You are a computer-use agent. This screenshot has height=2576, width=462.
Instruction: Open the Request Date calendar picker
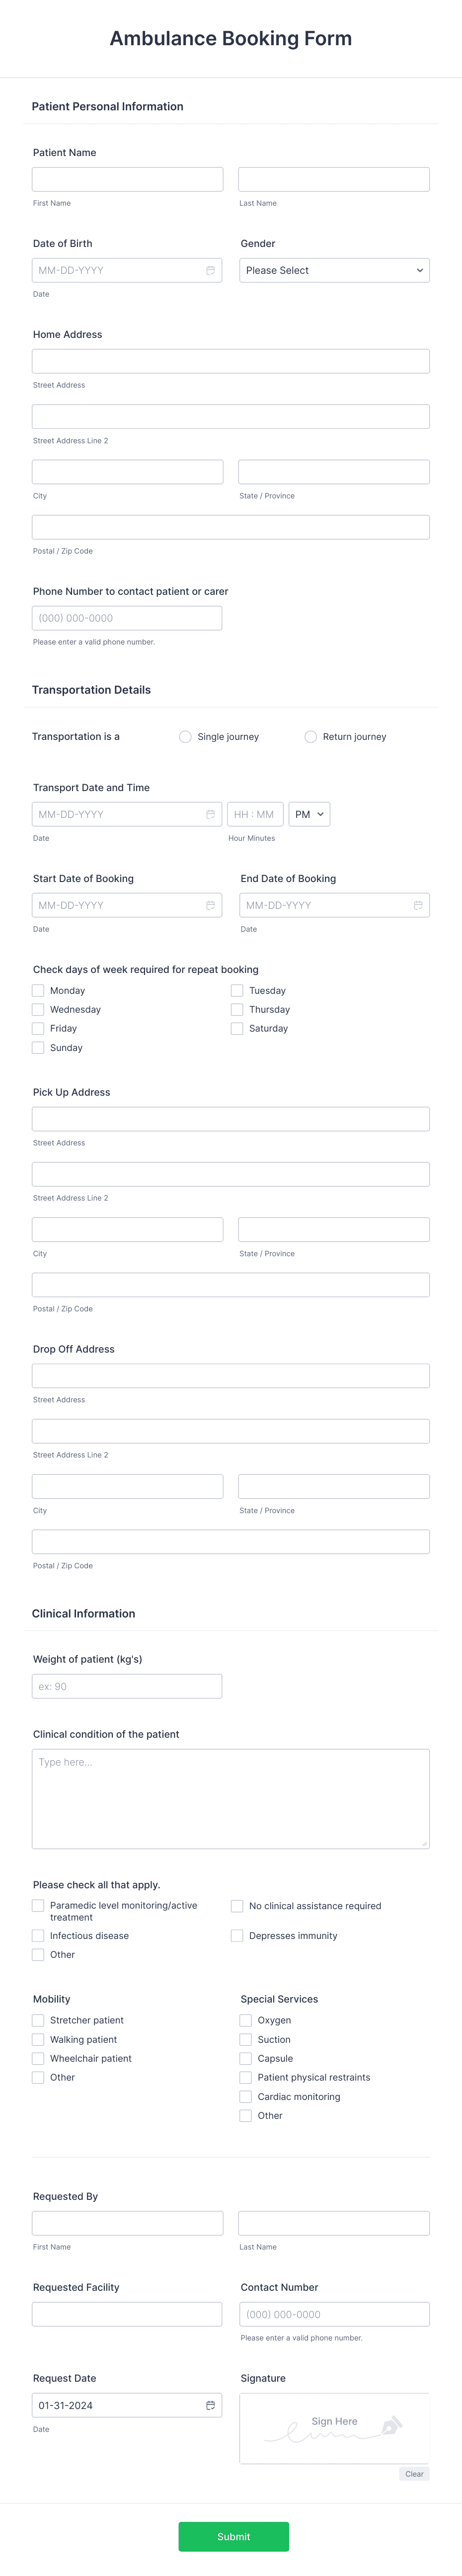point(209,2405)
